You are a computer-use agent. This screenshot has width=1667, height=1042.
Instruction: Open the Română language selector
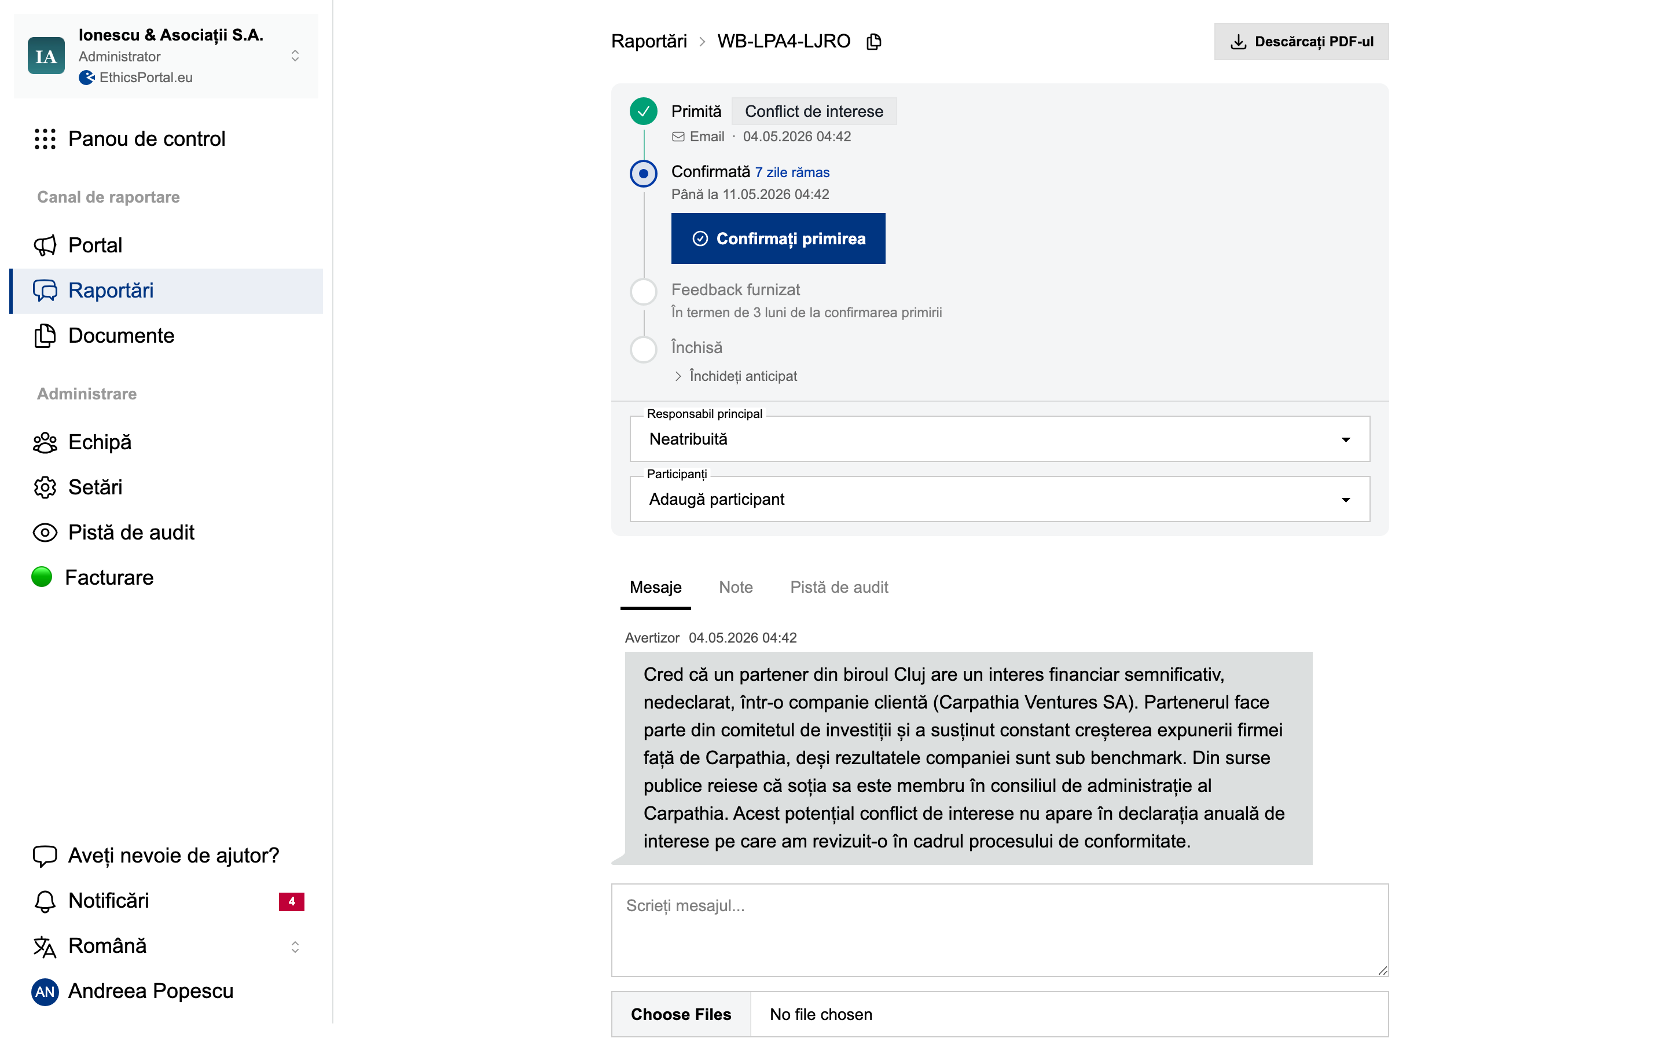click(x=166, y=946)
